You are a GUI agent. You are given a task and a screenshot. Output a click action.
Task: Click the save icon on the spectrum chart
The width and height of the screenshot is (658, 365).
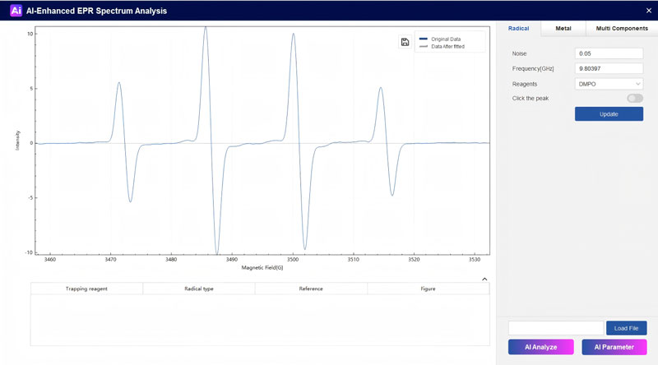coord(405,43)
